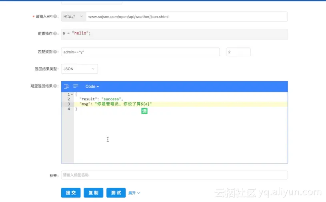Click the priority field containing 2
Screen dimensions: 326x202
tap(238, 52)
